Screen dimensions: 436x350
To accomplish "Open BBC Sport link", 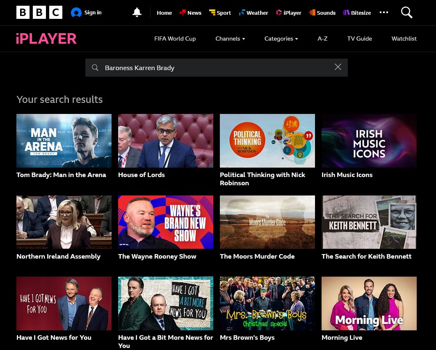I will tap(220, 13).
